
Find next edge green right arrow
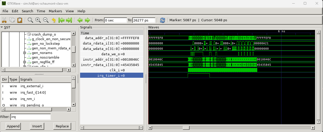(88, 20)
